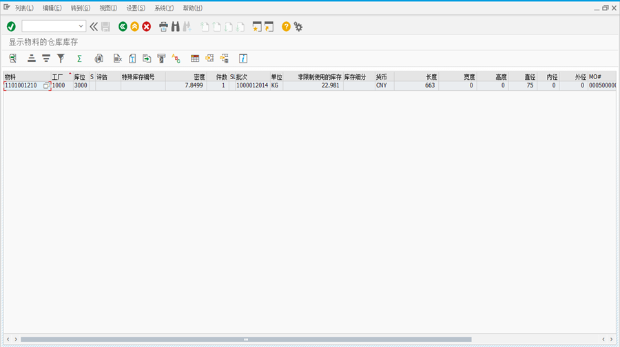The image size is (620, 347).
Task: Click the Find Next binoculars icon
Action: 187,26
